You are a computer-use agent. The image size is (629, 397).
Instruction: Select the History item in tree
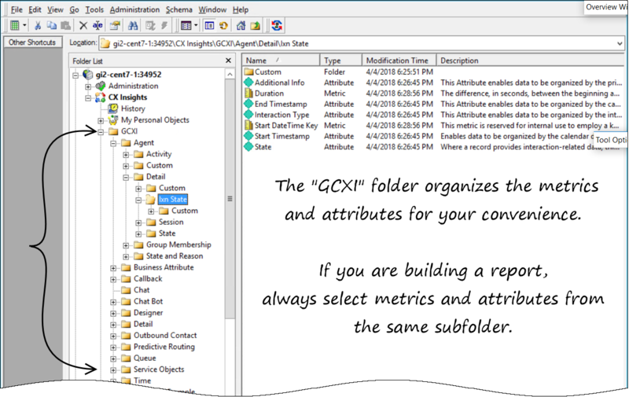pyautogui.click(x=133, y=108)
